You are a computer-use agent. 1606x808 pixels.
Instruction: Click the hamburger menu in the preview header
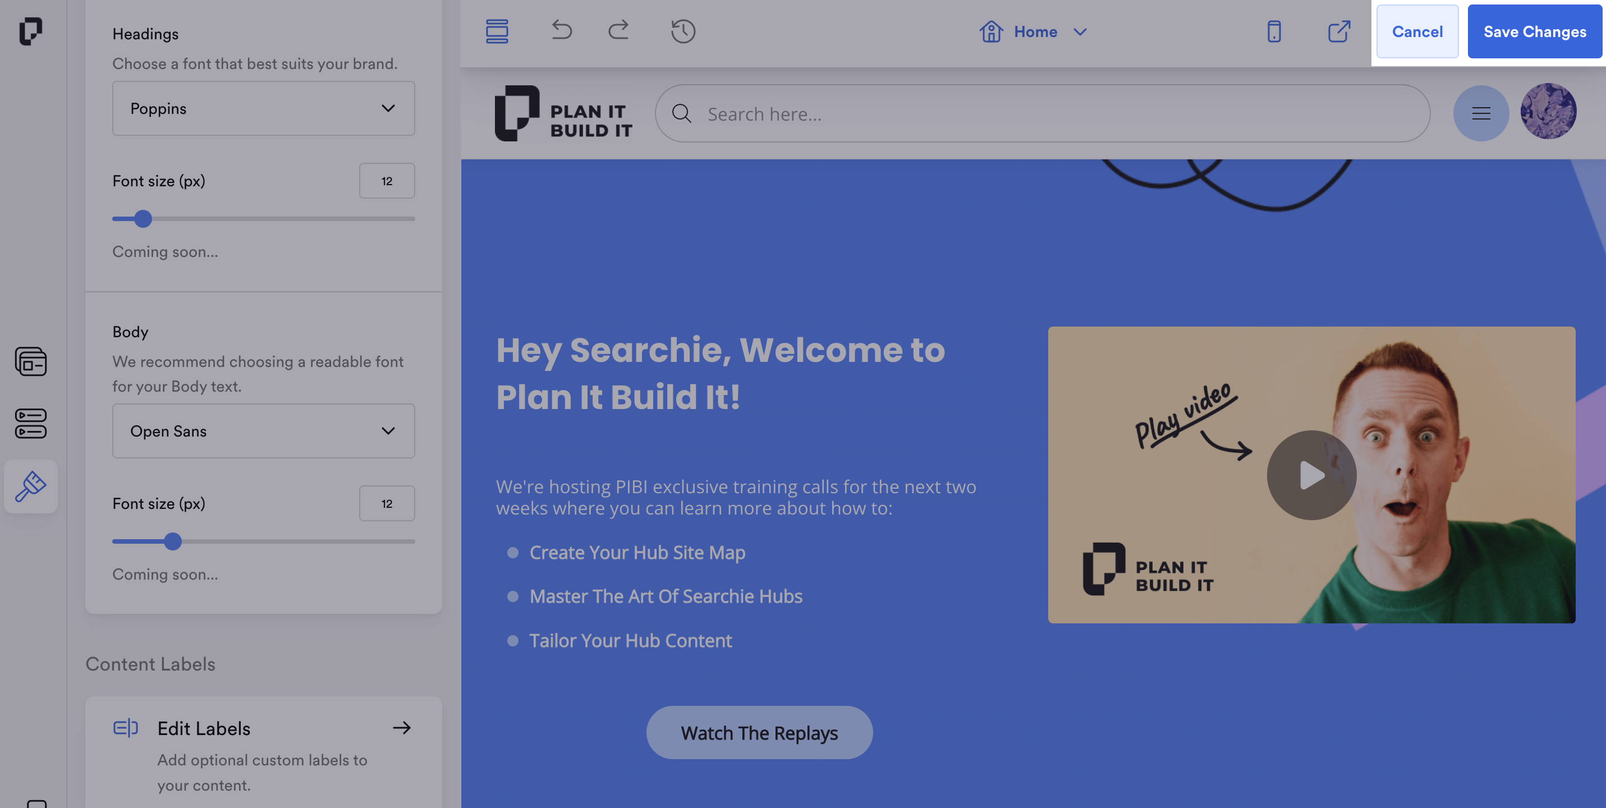click(1481, 113)
